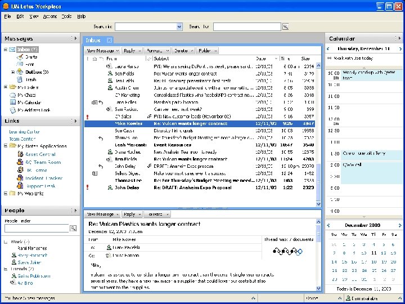The width and height of the screenshot is (405, 304).
Task: Open My Address Book icon
Action: coord(13,110)
